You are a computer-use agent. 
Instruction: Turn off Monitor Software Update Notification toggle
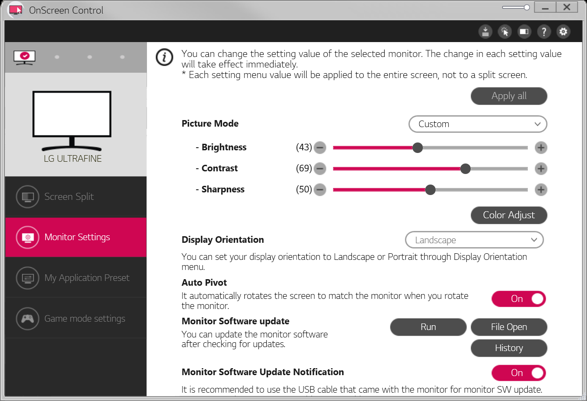(519, 373)
